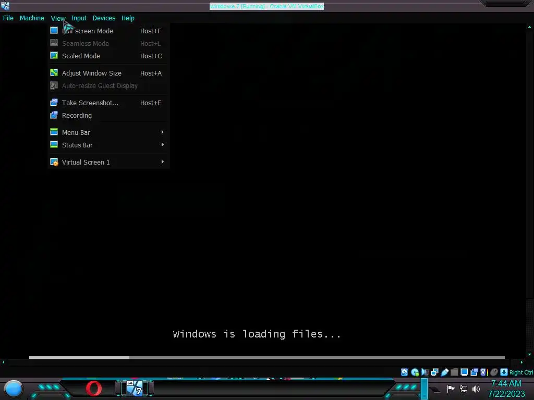534x400 pixels.
Task: Click the network adapter status icon
Action: pyautogui.click(x=434, y=372)
